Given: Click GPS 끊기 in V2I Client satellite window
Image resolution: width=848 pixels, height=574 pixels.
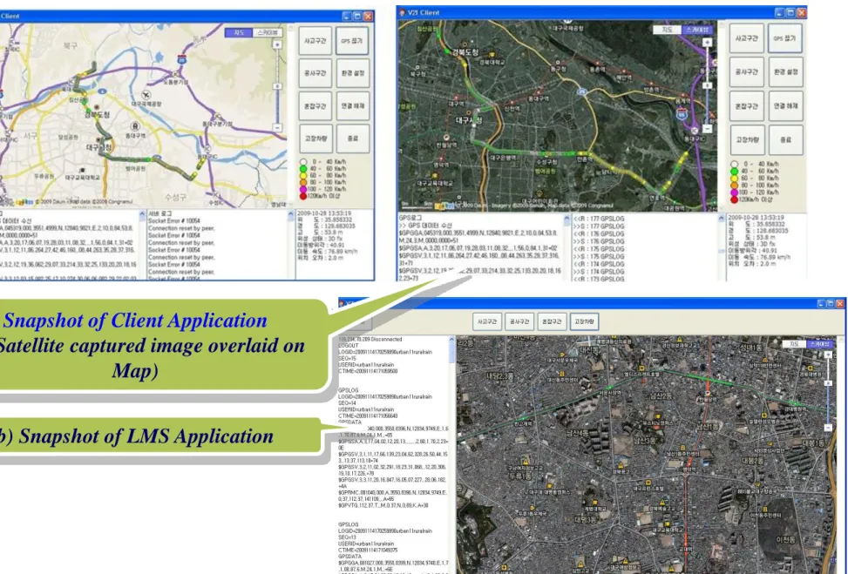Looking at the screenshot, I should pyautogui.click(x=784, y=38).
